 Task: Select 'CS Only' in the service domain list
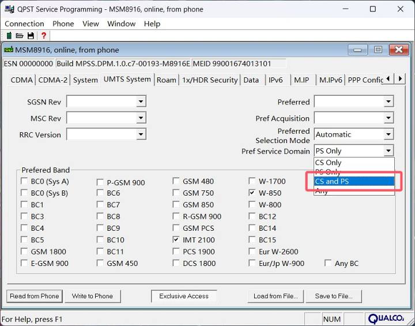tap(353, 163)
